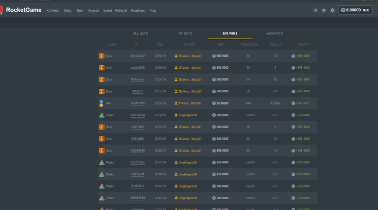The width and height of the screenshot is (378, 210).
Task: Click the coin icon beside profit +101.0437
Action: click(x=293, y=104)
